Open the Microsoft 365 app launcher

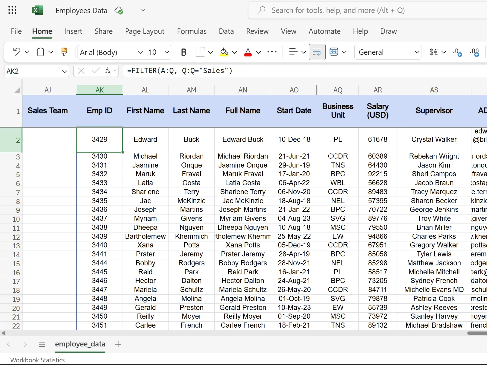click(x=12, y=10)
